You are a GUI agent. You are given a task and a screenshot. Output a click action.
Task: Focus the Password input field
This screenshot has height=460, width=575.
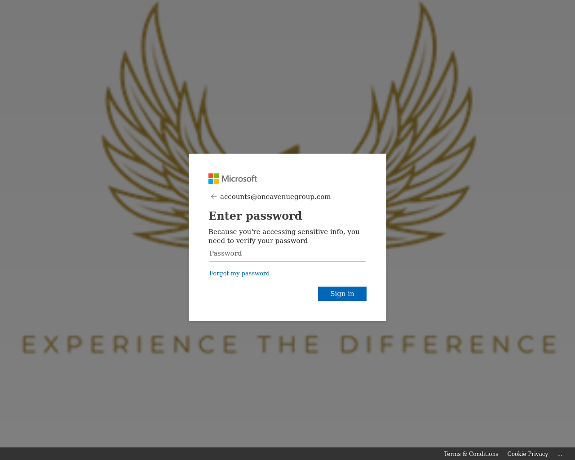(x=287, y=254)
